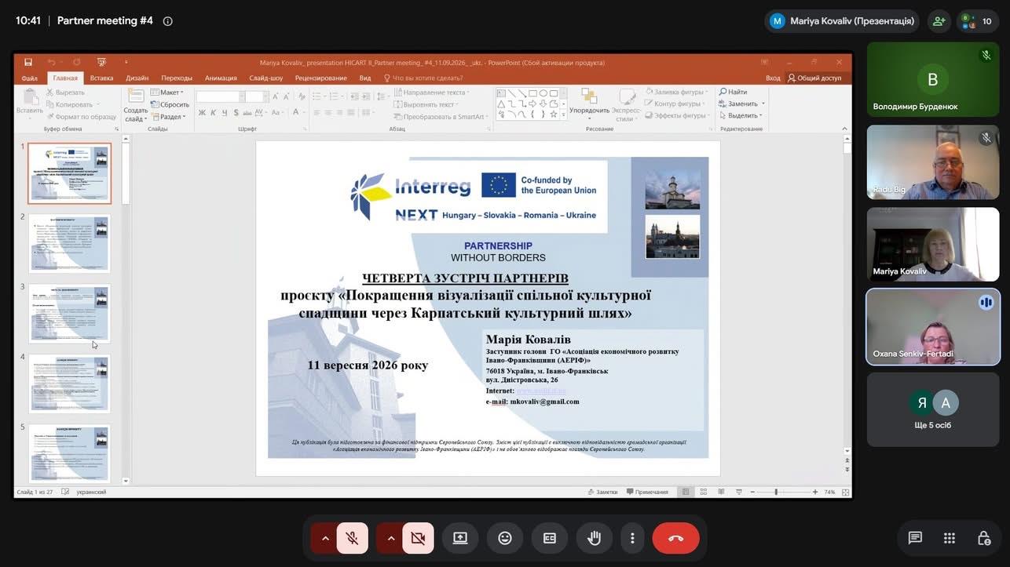The image size is (1010, 567).
Task: Switch to slide sorter view icon
Action: pos(703,492)
